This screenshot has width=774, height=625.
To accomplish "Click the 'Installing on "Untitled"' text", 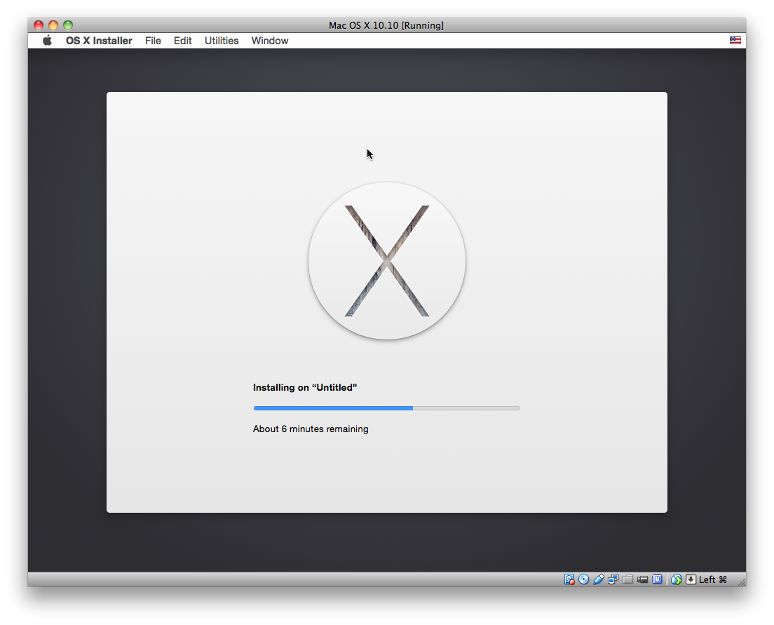I will [x=304, y=387].
